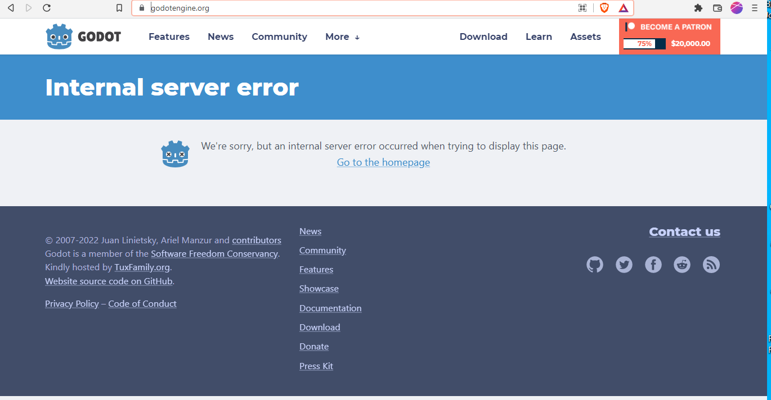Select Features in the top navigation

(x=169, y=37)
